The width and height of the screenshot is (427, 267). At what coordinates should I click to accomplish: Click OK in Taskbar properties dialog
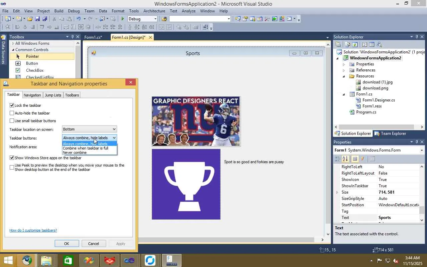pos(67,244)
